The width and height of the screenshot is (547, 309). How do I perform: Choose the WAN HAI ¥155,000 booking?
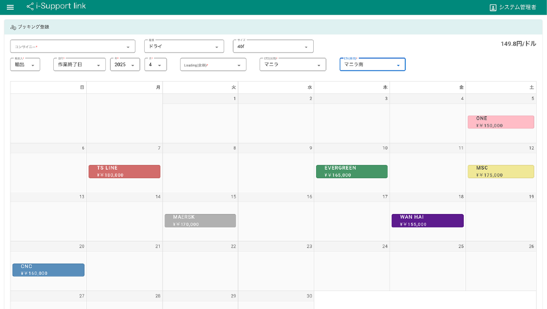click(427, 221)
